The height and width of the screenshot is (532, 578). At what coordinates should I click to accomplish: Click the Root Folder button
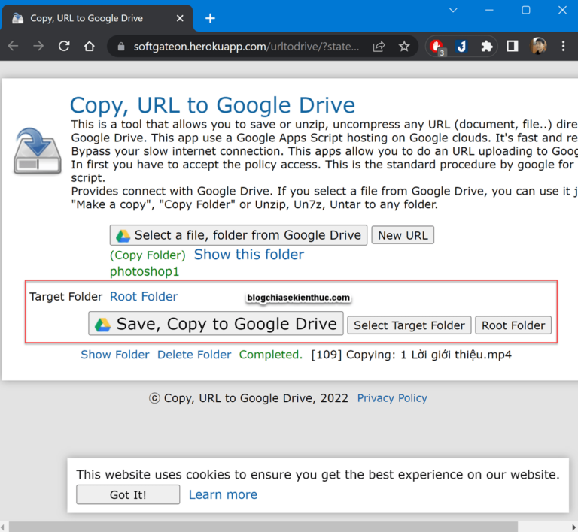point(513,325)
